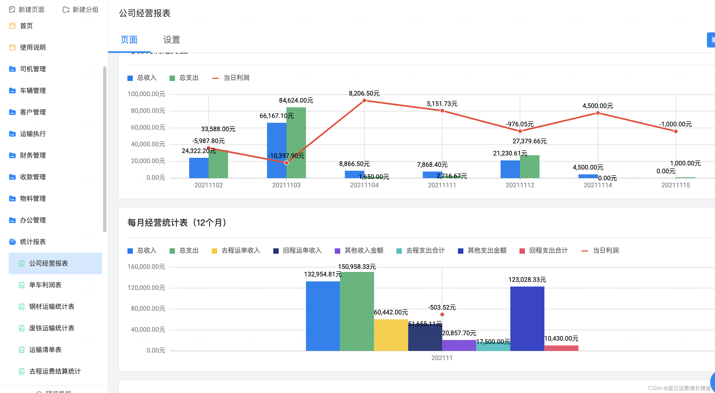
Task: Select the 页面 tab
Action: (129, 40)
